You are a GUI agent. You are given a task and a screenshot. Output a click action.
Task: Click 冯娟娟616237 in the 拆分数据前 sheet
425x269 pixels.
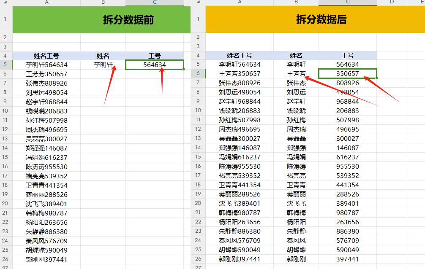tap(46, 157)
